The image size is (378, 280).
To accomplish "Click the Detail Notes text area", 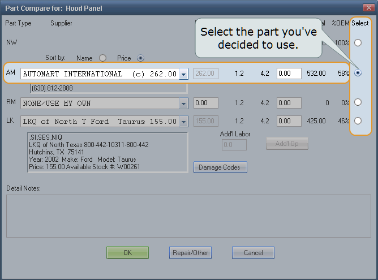I will (x=188, y=208).
